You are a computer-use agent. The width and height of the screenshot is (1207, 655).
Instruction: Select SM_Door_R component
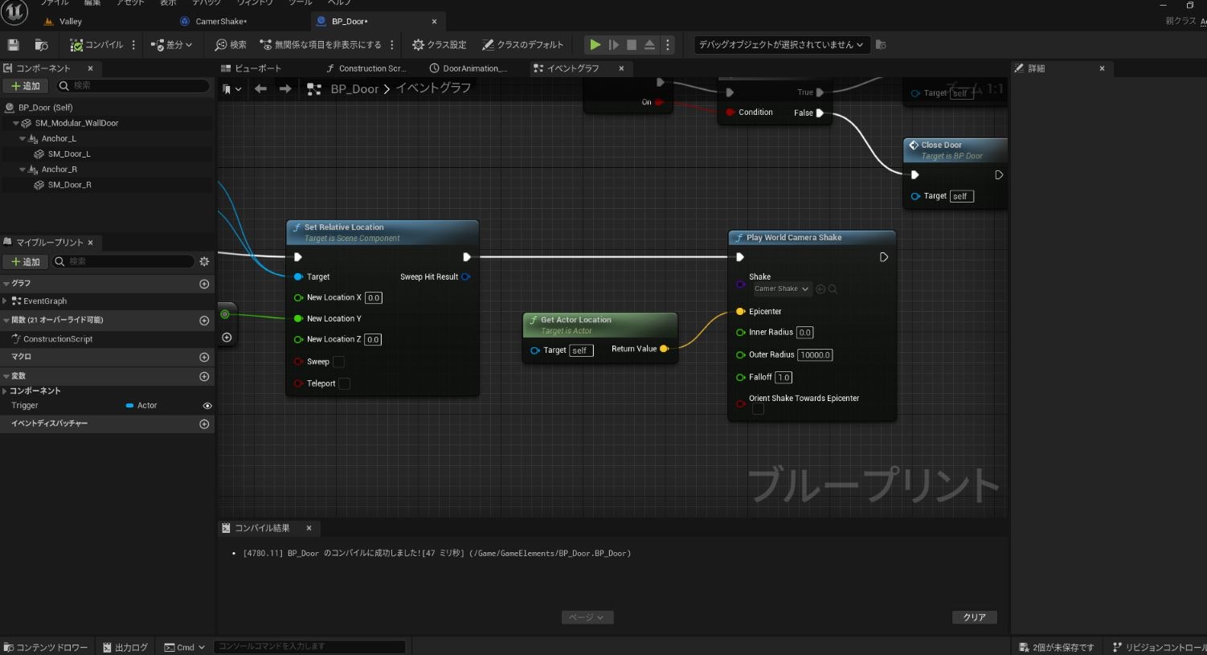click(x=69, y=185)
